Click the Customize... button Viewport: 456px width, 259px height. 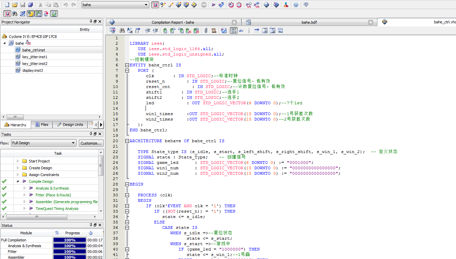[x=91, y=143]
